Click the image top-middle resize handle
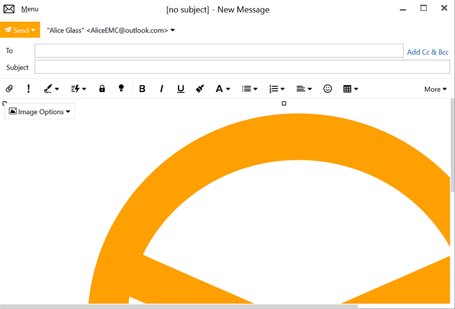The image size is (455, 309). click(284, 103)
